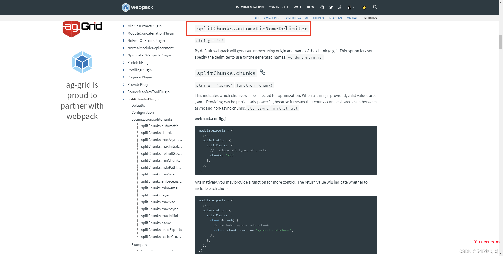Open the VOTE menu item
The width and height of the screenshot is (503, 256).
click(298, 7)
